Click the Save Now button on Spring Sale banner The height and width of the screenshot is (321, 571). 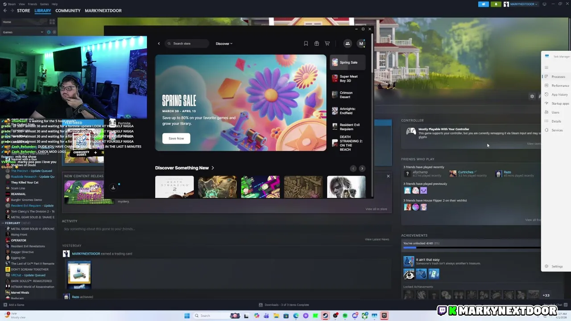coord(176,138)
